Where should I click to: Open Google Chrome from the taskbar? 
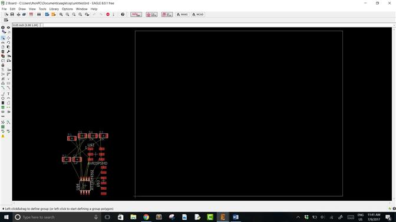point(146,217)
